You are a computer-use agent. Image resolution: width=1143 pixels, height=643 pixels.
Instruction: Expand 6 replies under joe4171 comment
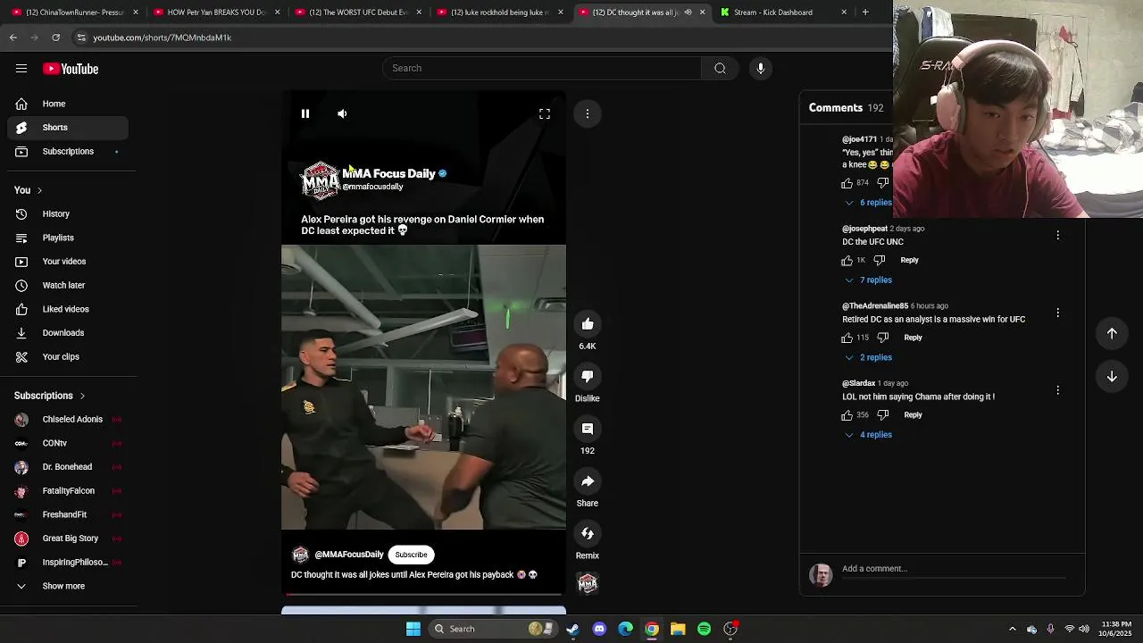click(868, 203)
